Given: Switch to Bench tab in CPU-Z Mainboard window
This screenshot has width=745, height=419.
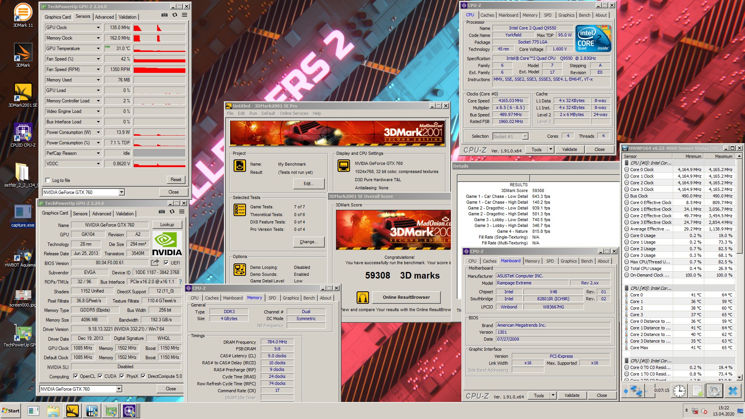Looking at the screenshot, I should pyautogui.click(x=587, y=261).
